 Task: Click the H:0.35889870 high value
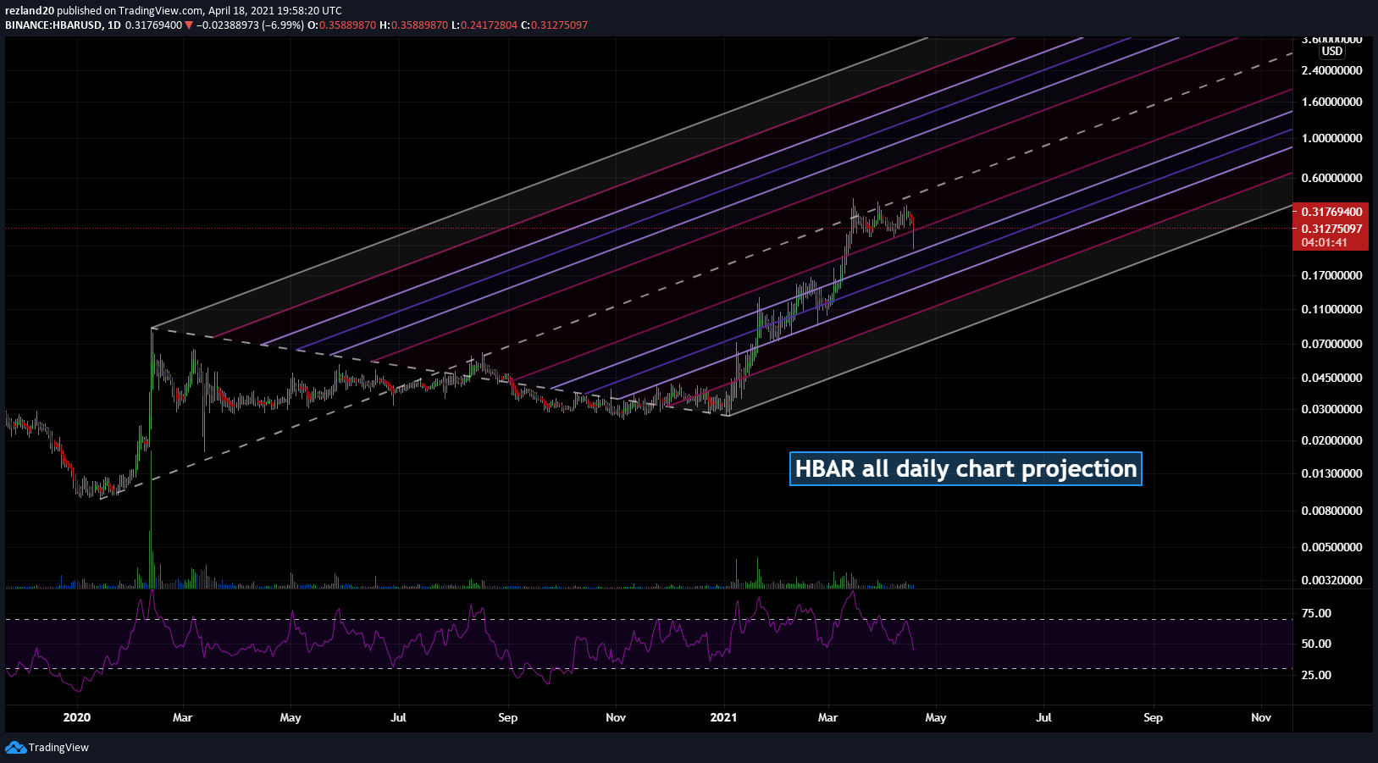pyautogui.click(x=413, y=25)
